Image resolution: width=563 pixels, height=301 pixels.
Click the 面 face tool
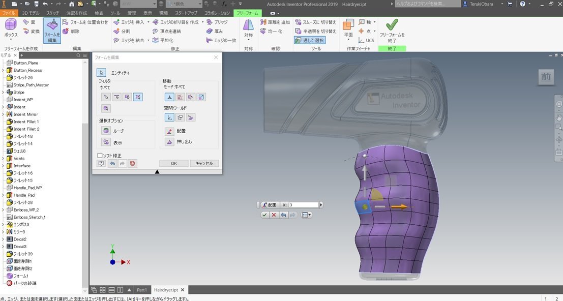(x=29, y=22)
